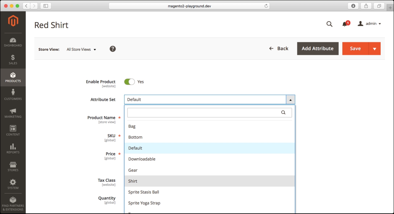Click the Save button
This screenshot has width=394, height=214.
(355, 49)
